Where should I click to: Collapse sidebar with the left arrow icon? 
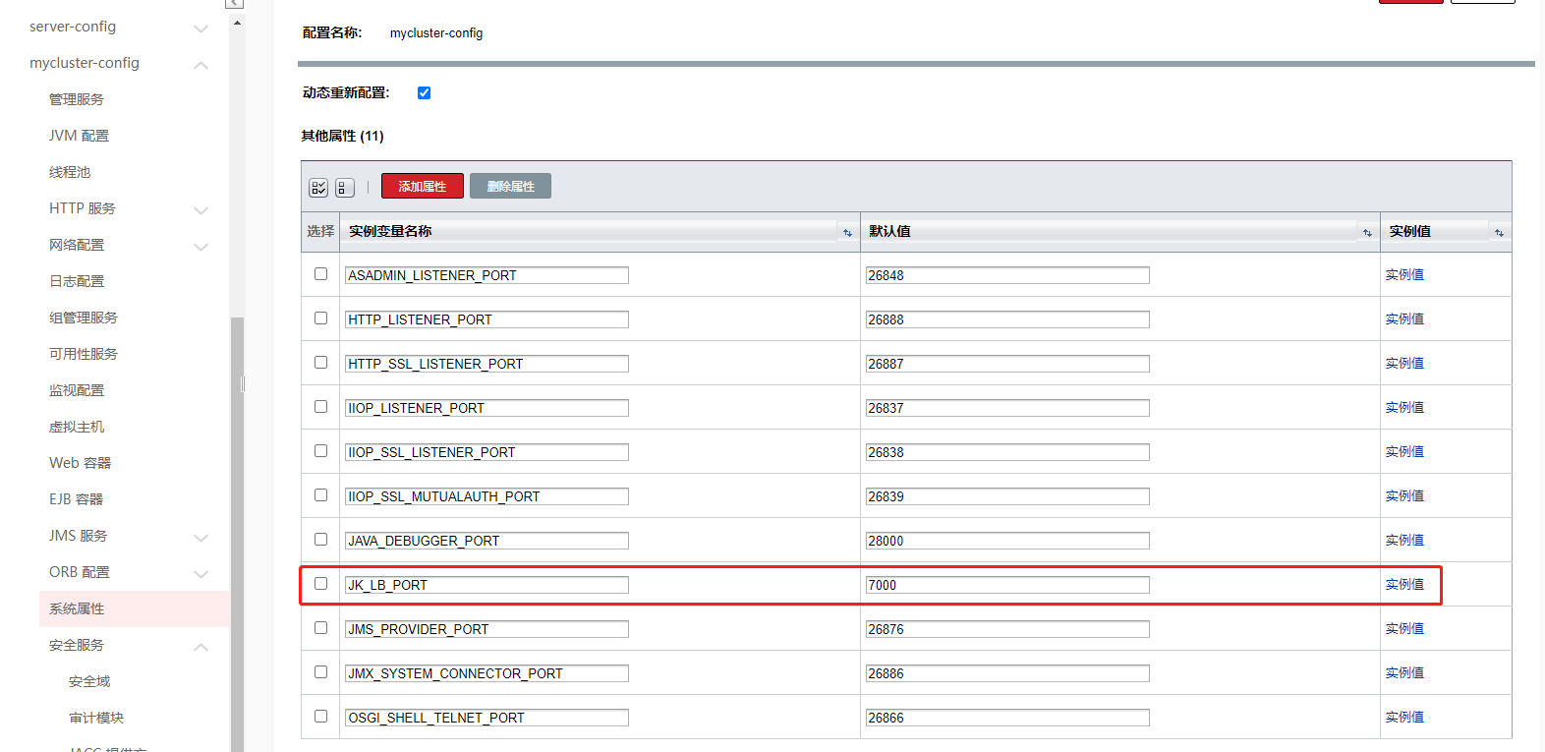[234, 4]
